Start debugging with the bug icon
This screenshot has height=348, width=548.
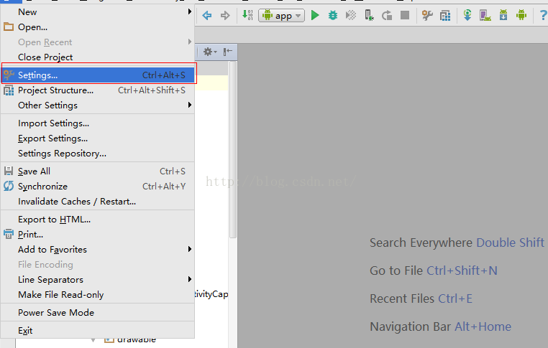click(333, 15)
